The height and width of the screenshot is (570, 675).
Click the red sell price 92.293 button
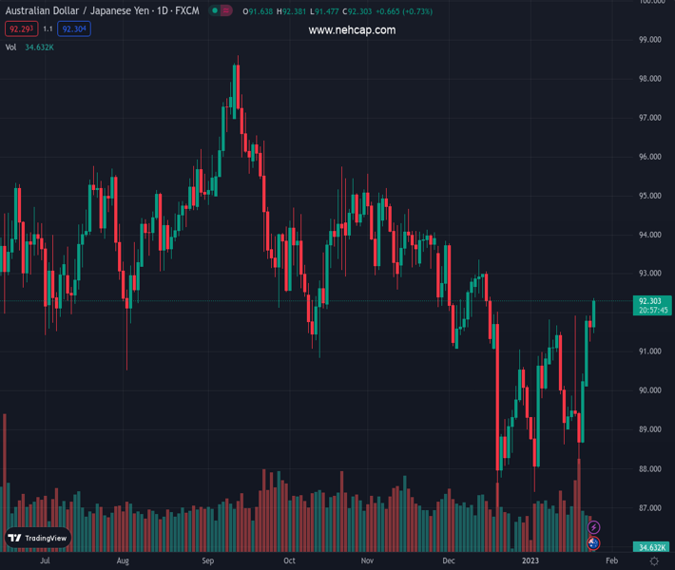pyautogui.click(x=20, y=29)
